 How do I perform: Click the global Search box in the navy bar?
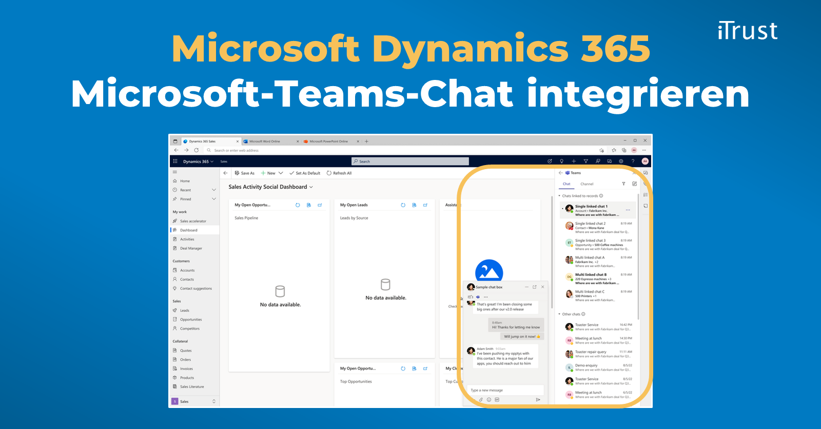tap(410, 161)
